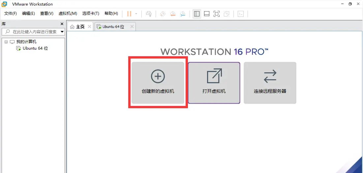
Task: Open the library search dropdown arrow
Action: [62, 32]
